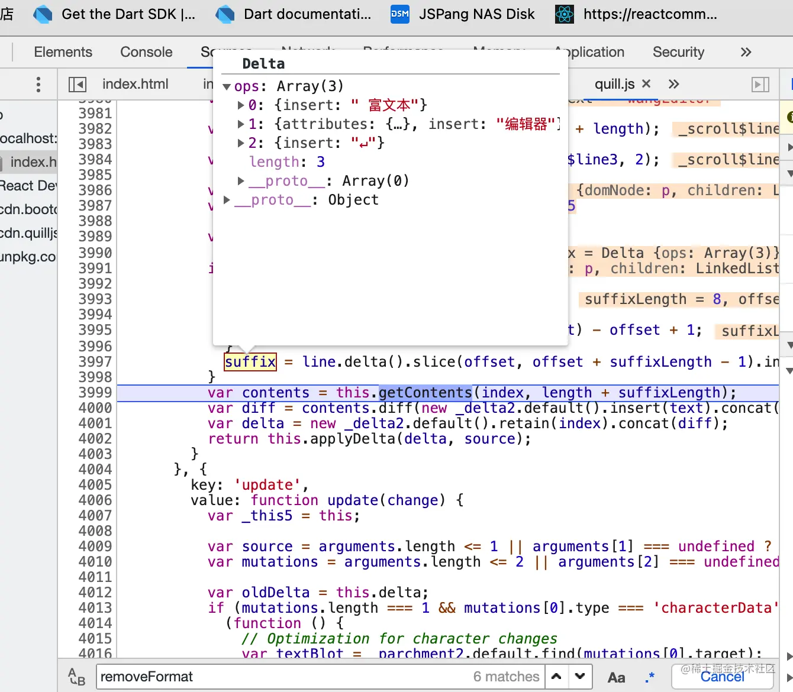Viewport: 793px width, 692px height.
Task: Click the removeFormat search field
Action: (320, 677)
